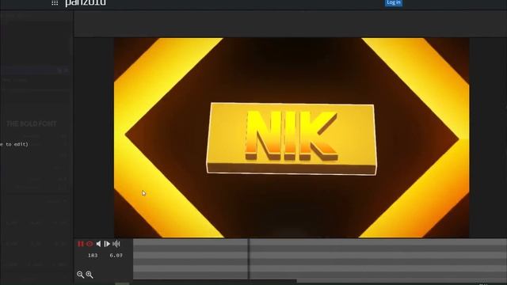Zoom out the timeline
507x285 pixels.
pos(80,275)
